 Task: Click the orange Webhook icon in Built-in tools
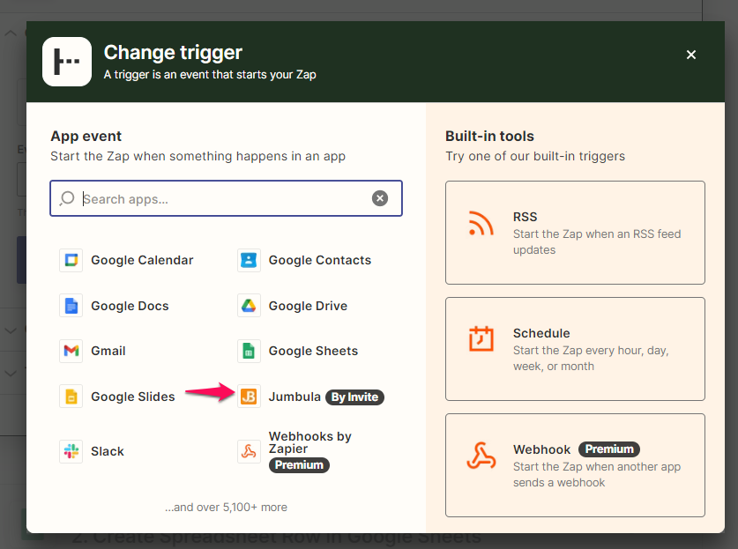[x=481, y=456]
